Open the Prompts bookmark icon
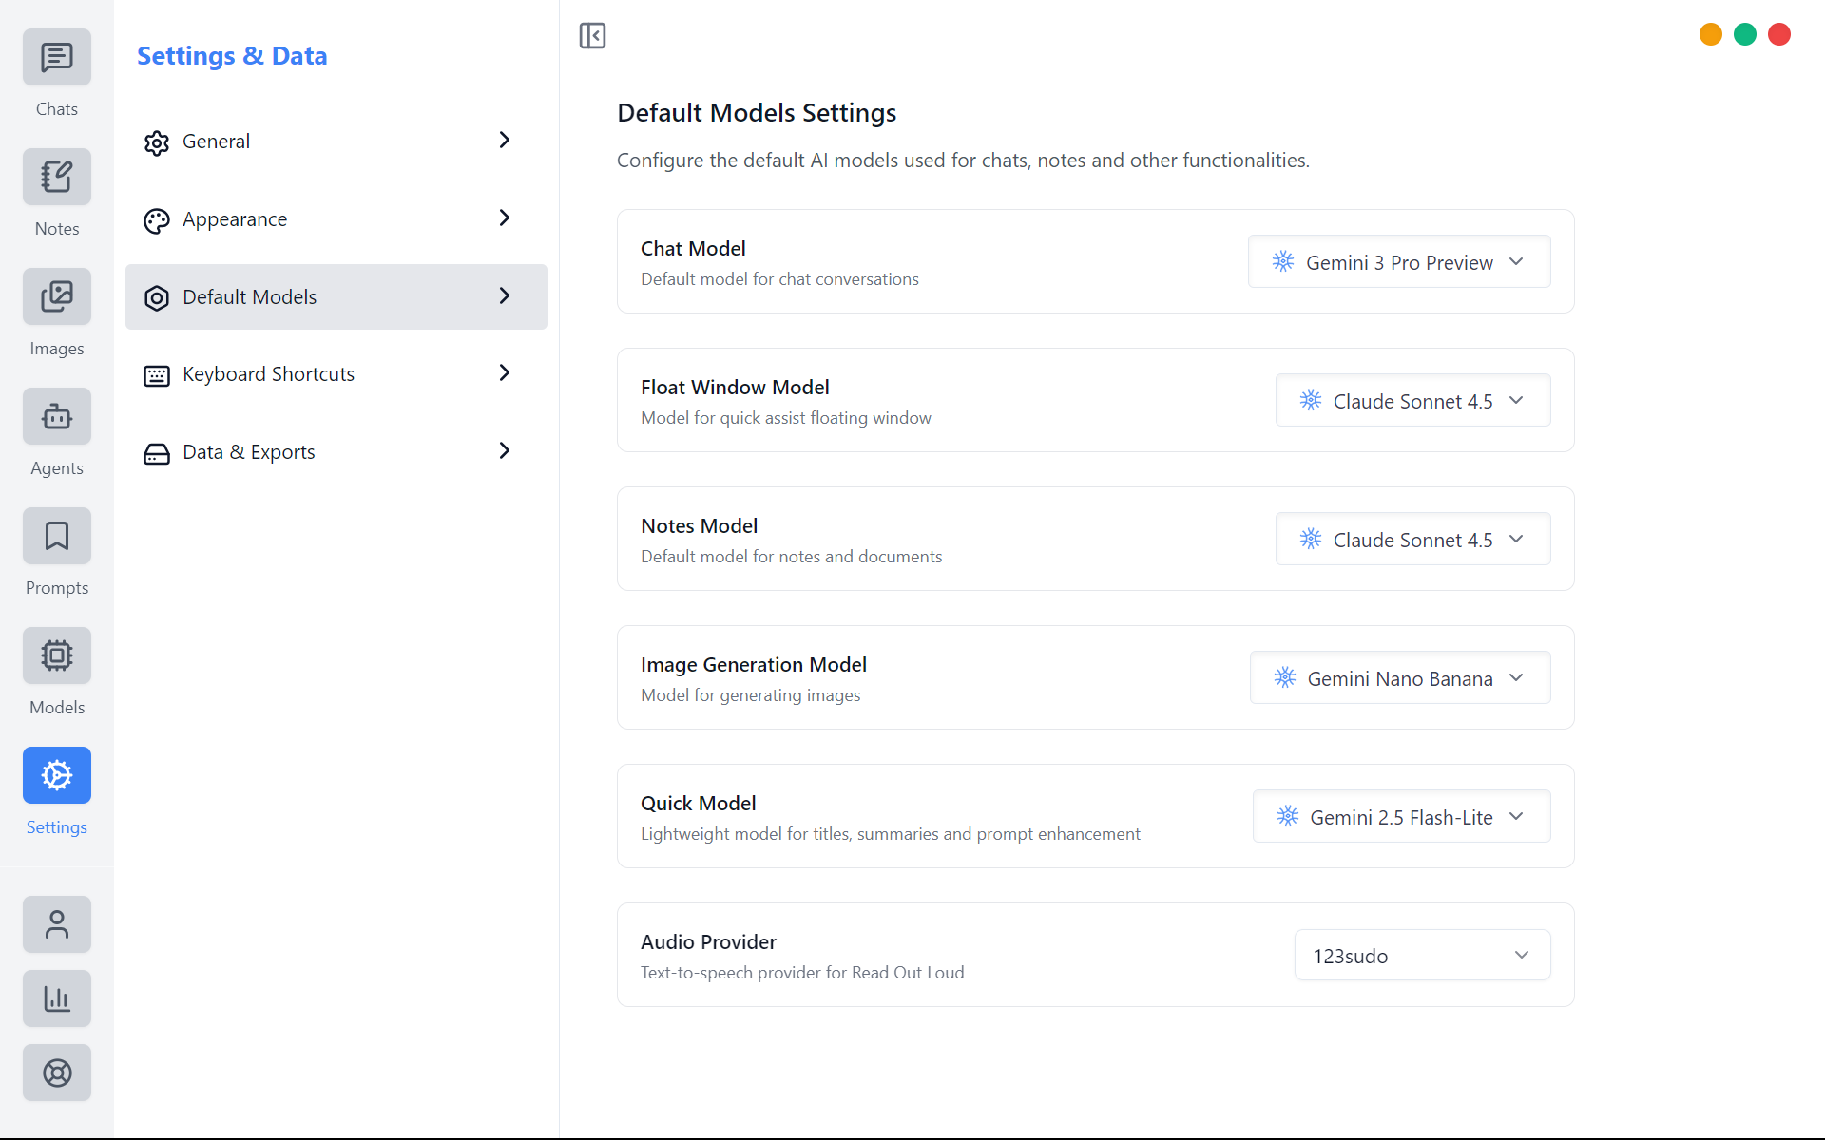This screenshot has width=1825, height=1140. (x=57, y=537)
